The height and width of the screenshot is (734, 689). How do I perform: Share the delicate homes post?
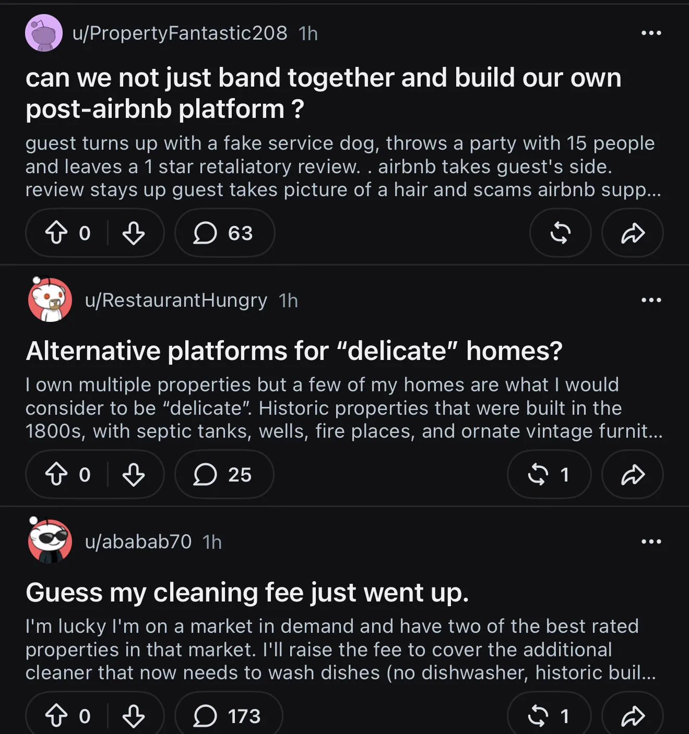(x=633, y=474)
